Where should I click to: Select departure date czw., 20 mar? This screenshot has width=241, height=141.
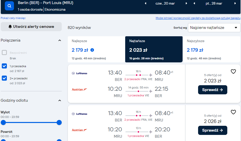coord(165,3)
